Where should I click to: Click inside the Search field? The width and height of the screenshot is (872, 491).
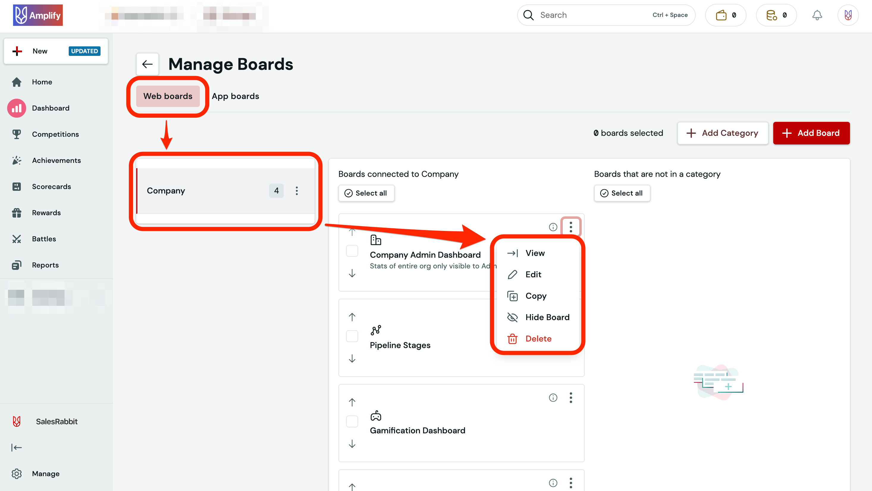tap(592, 15)
